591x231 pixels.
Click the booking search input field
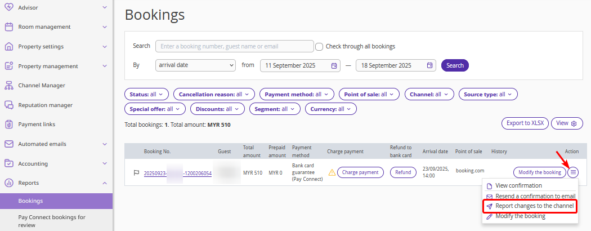click(x=234, y=46)
